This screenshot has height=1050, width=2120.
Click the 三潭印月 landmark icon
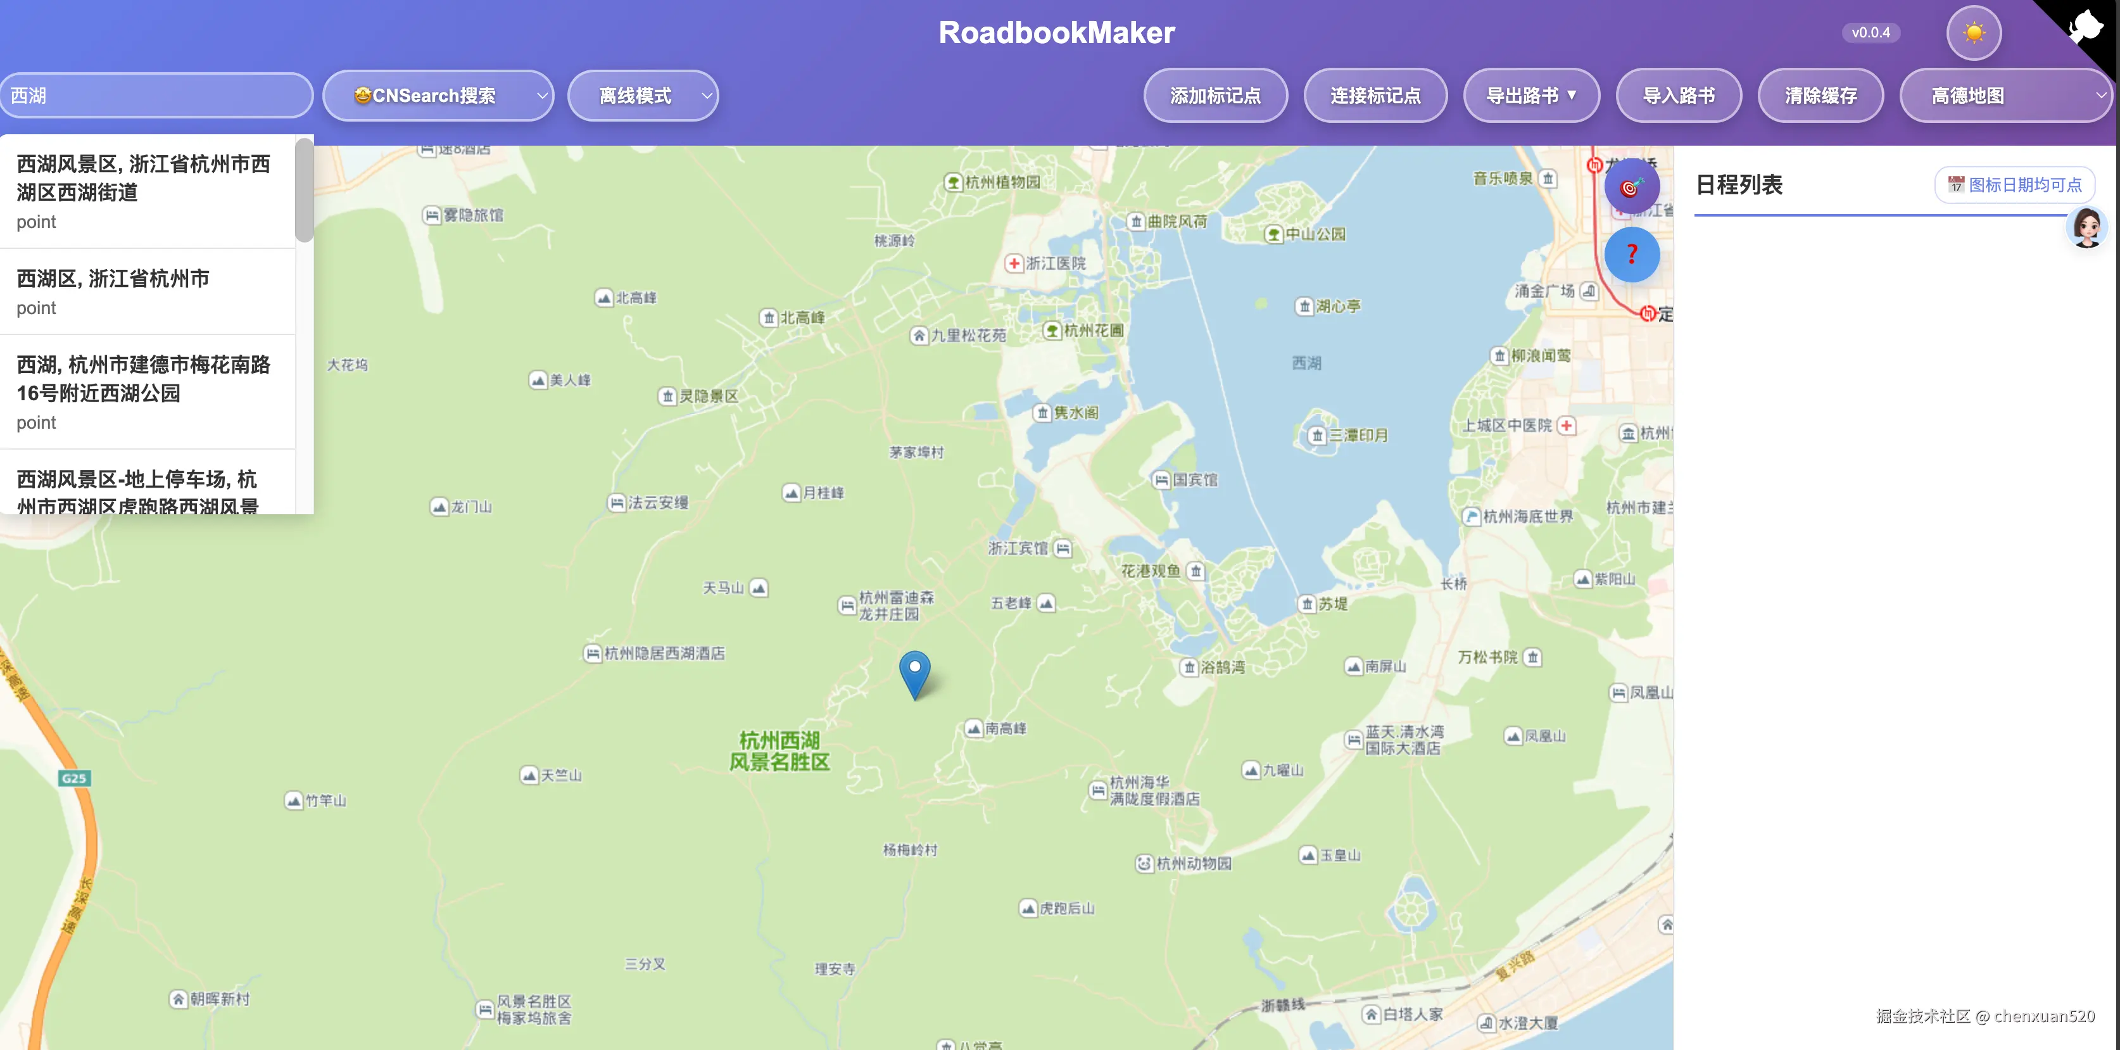point(1318,435)
